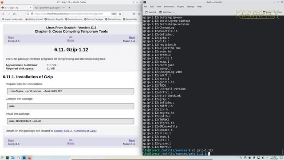The height and width of the screenshot is (160, 284).
Task: Open the file manager taskbar icon
Action: [x=13, y=158]
